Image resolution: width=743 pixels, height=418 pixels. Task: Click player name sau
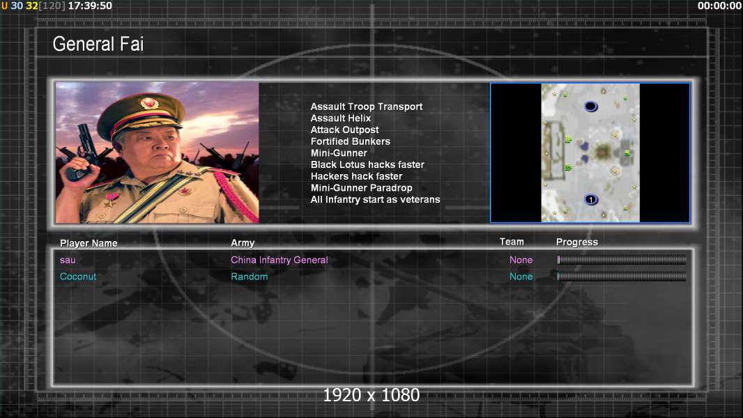tap(68, 260)
